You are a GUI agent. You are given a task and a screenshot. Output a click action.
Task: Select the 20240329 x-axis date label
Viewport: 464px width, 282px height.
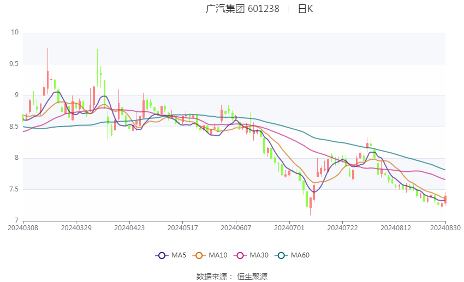(76, 228)
